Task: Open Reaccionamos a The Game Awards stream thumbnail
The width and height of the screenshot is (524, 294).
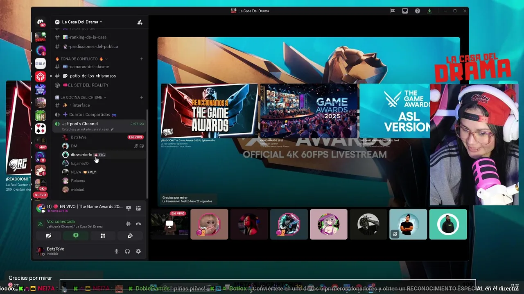Action: point(210,111)
